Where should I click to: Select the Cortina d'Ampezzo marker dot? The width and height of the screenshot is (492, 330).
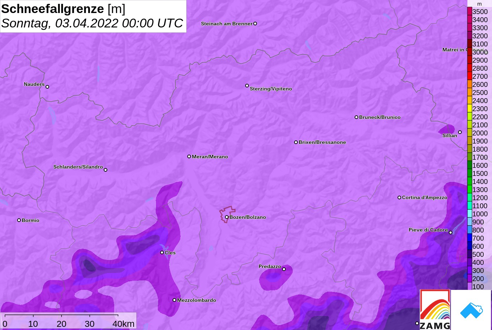tap(399, 197)
